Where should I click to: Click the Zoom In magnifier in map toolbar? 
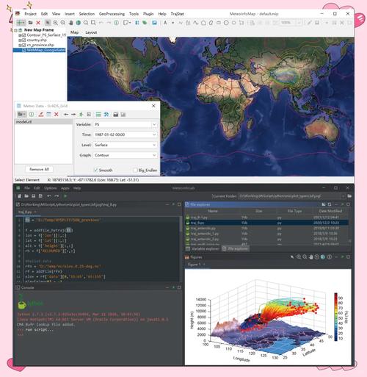pos(56,23)
